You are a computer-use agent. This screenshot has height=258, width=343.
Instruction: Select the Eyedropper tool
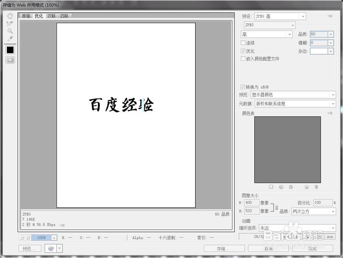[x=10, y=39]
